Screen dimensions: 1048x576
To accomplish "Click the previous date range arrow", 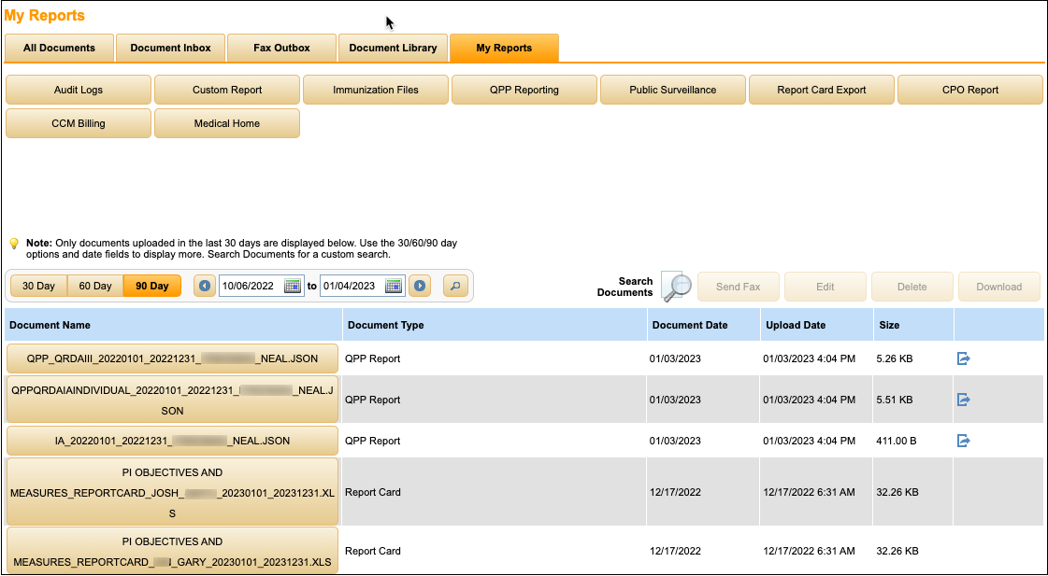I will (205, 286).
